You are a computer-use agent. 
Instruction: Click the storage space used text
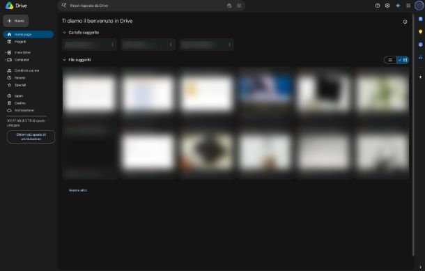coord(26,123)
